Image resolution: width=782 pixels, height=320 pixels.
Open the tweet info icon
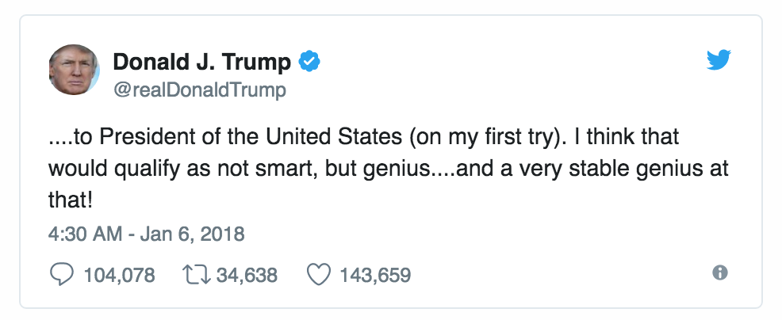[x=720, y=273]
